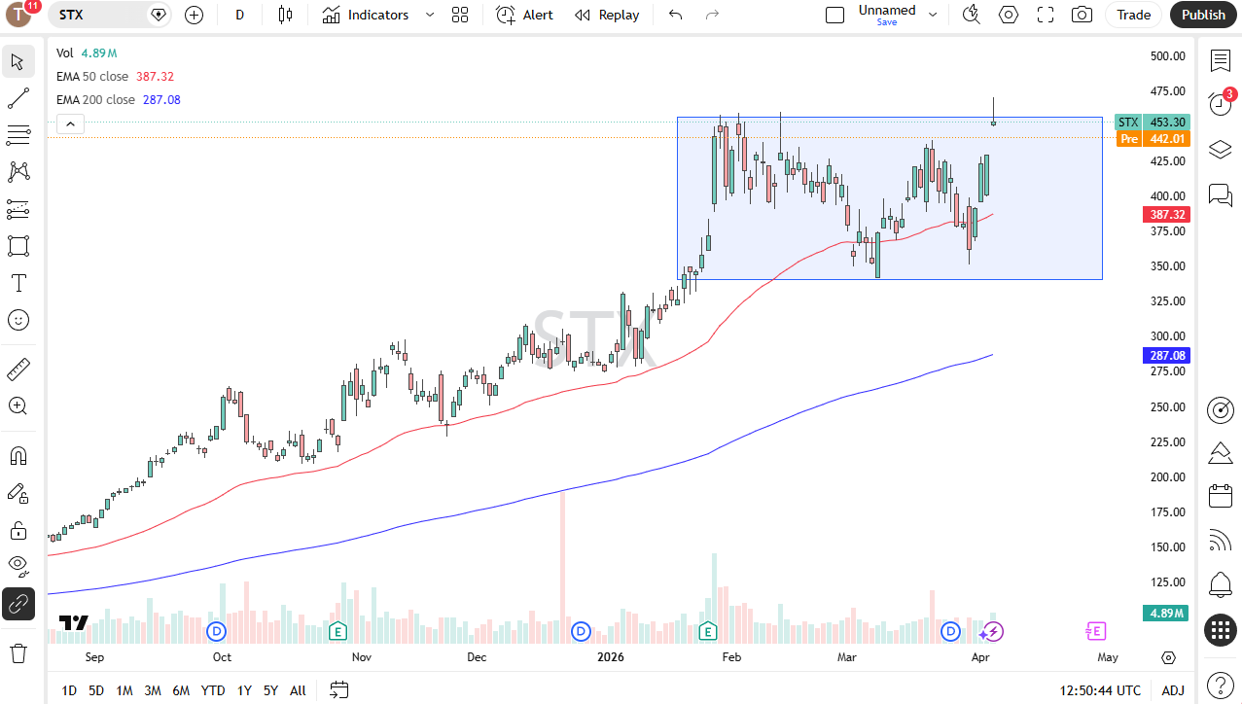Screen dimensions: 1242x704
Task: Open the notifications bell icon
Action: pos(1221,584)
